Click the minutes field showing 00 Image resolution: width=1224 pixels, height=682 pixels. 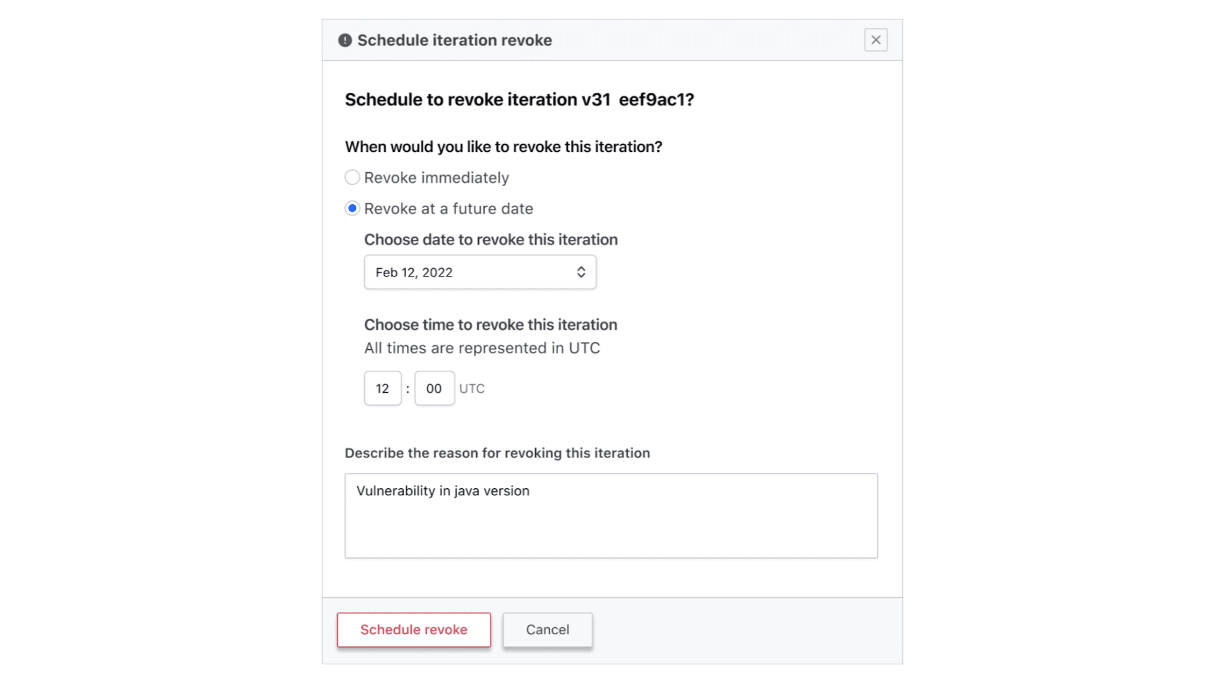point(434,389)
